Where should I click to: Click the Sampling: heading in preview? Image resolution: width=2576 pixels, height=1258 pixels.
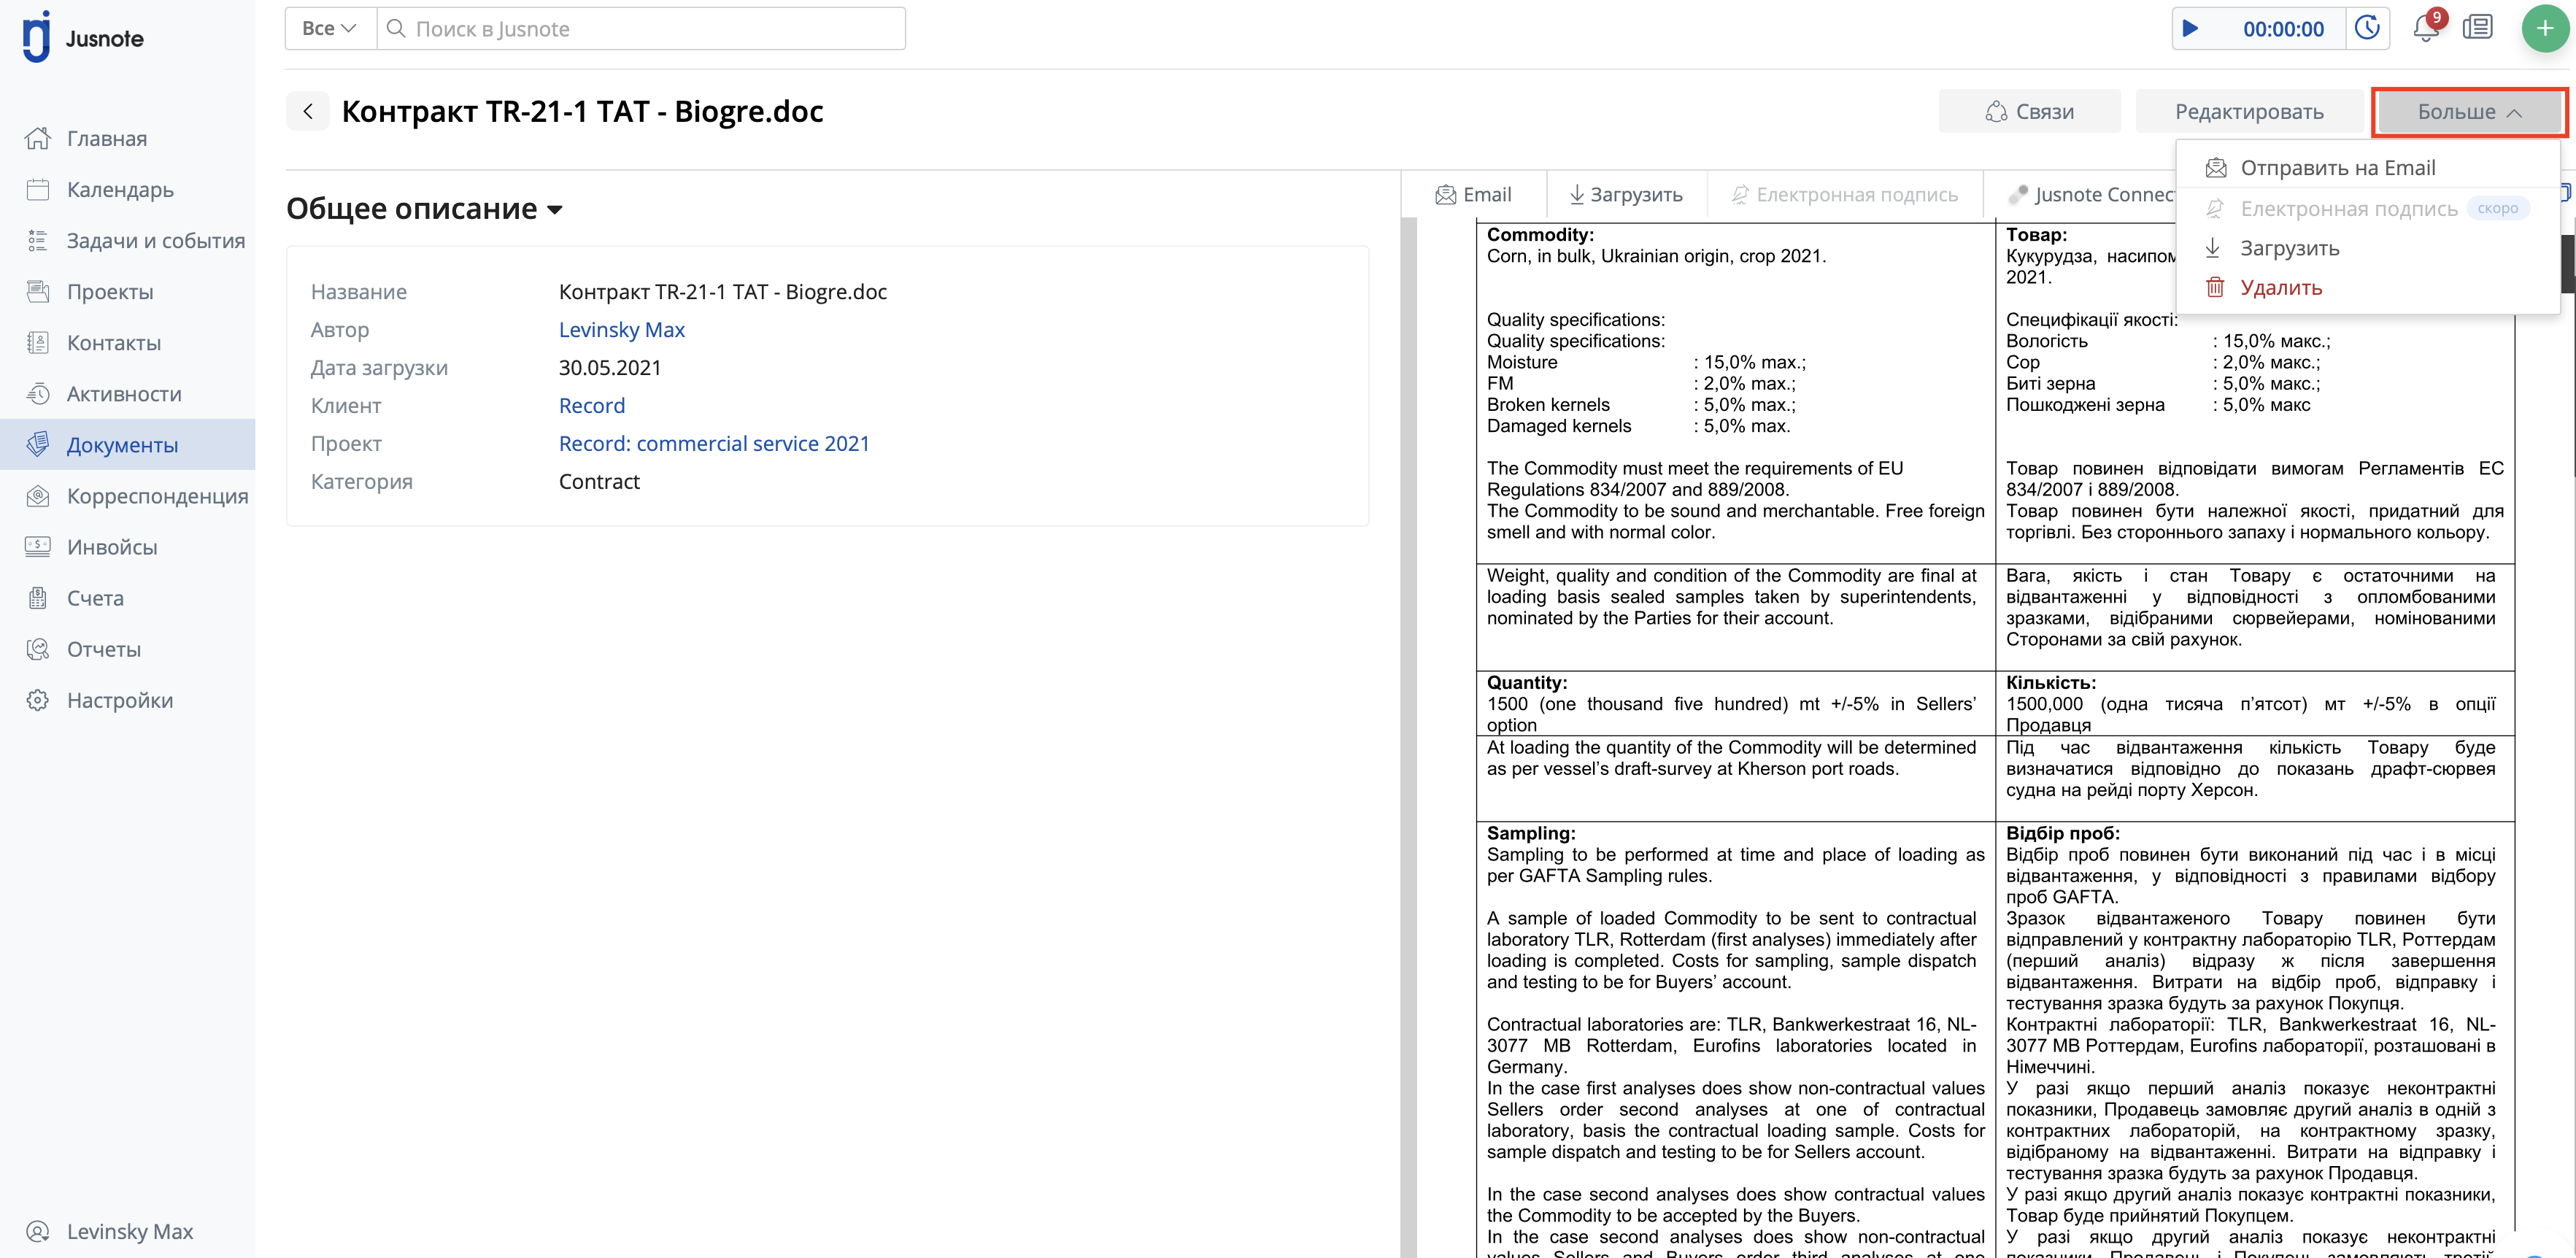pyautogui.click(x=1531, y=833)
